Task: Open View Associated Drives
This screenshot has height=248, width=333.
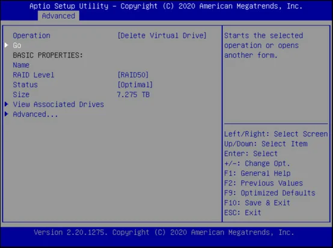Action: click(58, 104)
